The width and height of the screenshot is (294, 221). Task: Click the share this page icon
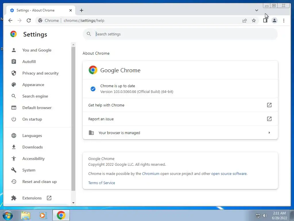[245, 20]
